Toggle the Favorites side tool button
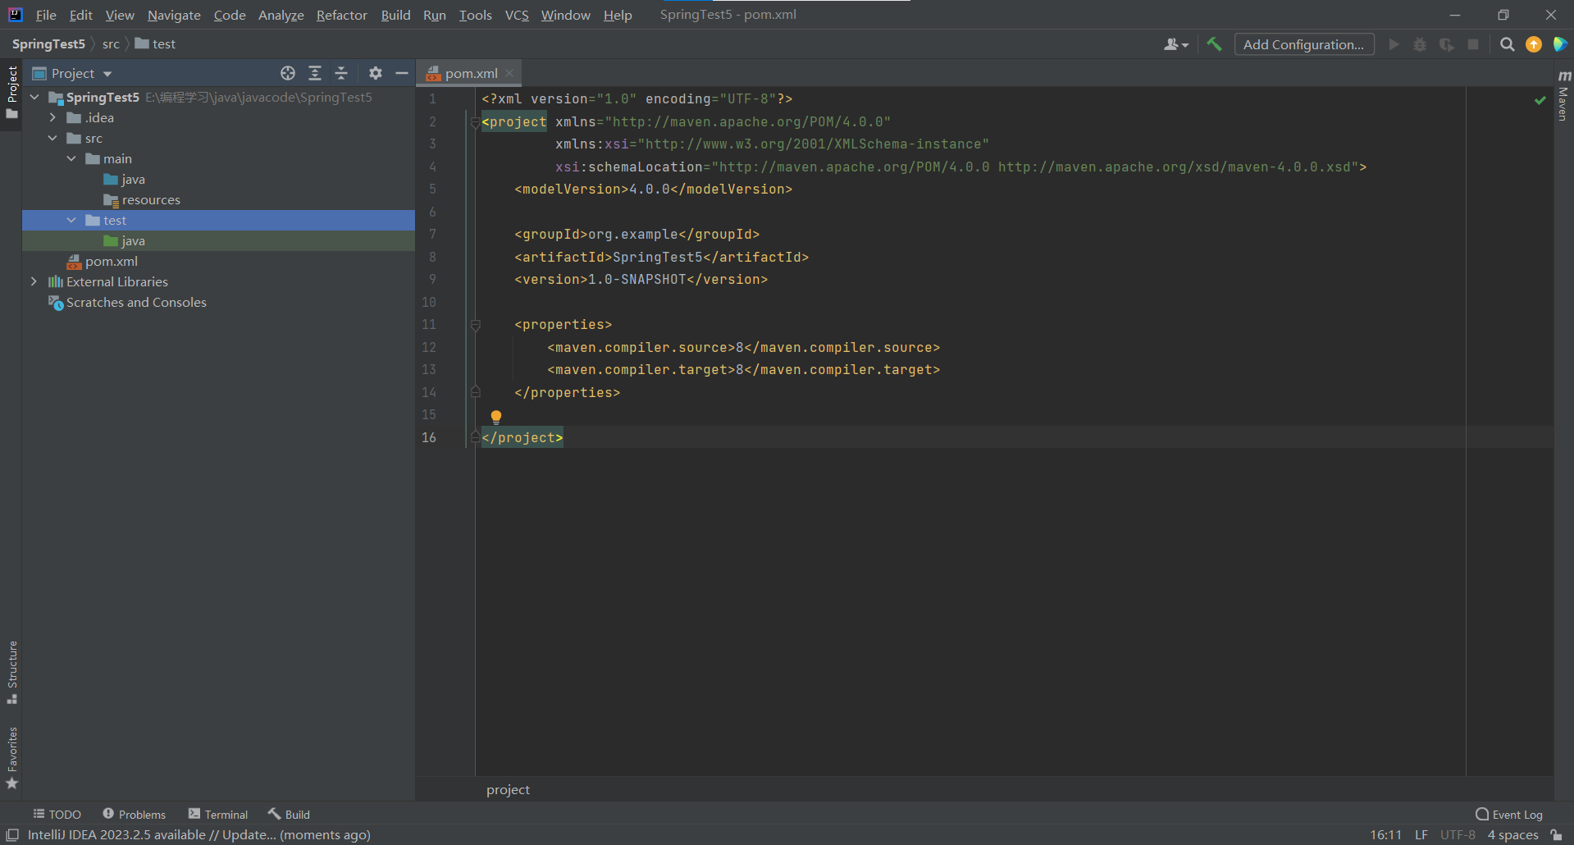 click(11, 758)
